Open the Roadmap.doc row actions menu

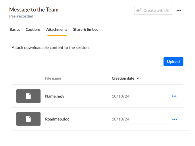pos(175,119)
